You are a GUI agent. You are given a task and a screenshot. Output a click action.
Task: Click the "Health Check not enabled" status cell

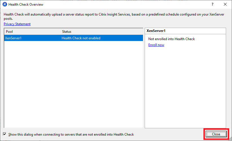[x=81, y=38]
